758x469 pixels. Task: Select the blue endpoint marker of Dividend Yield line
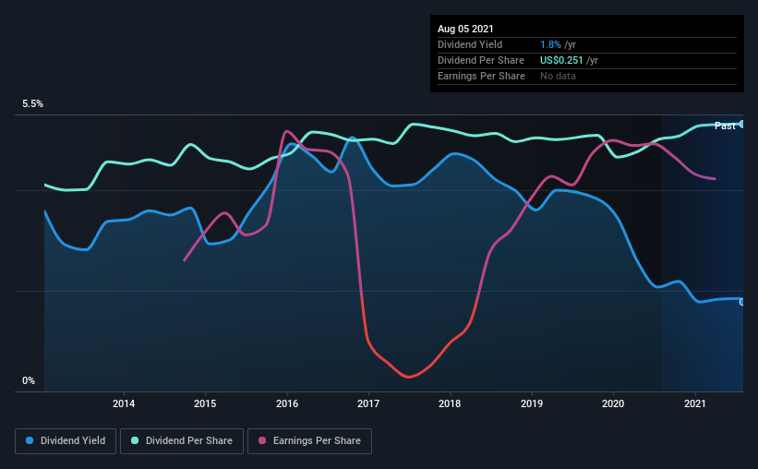742,302
